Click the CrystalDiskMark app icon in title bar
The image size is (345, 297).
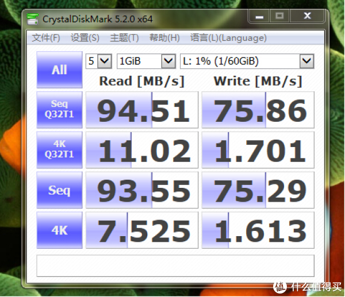(x=33, y=19)
